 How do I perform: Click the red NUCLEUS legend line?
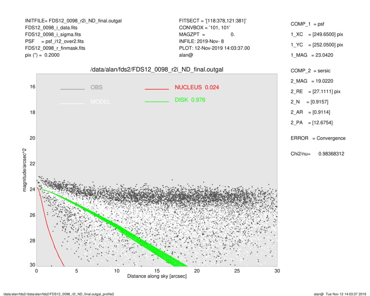(x=157, y=89)
